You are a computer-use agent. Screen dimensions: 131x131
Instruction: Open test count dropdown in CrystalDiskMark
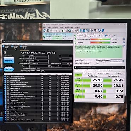(x=85, y=73)
